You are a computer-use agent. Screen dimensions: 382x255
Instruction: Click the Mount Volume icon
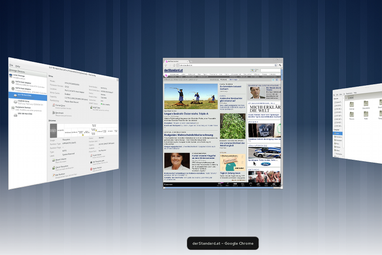51,160
